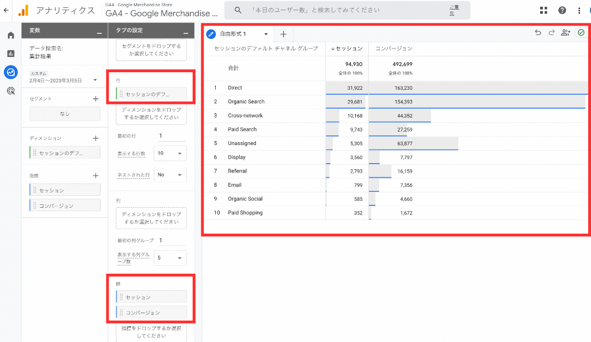Click the Paid Shopping row label
Screen dimensions: 591x342
tap(245, 213)
